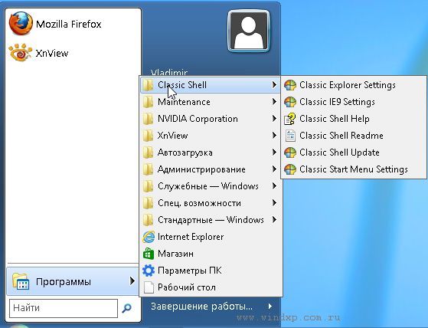Select the Автозагрузка folder label

click(185, 153)
